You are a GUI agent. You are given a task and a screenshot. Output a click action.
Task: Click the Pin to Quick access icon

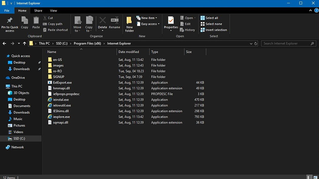tap(10, 23)
